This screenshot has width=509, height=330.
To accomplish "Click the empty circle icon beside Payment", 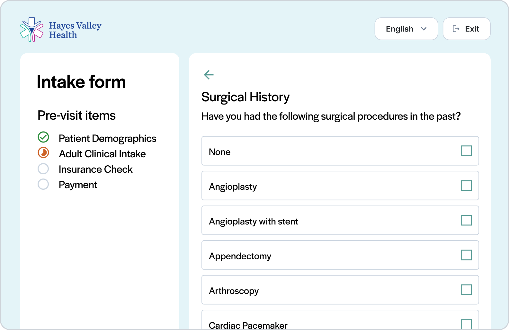I will coord(43,184).
